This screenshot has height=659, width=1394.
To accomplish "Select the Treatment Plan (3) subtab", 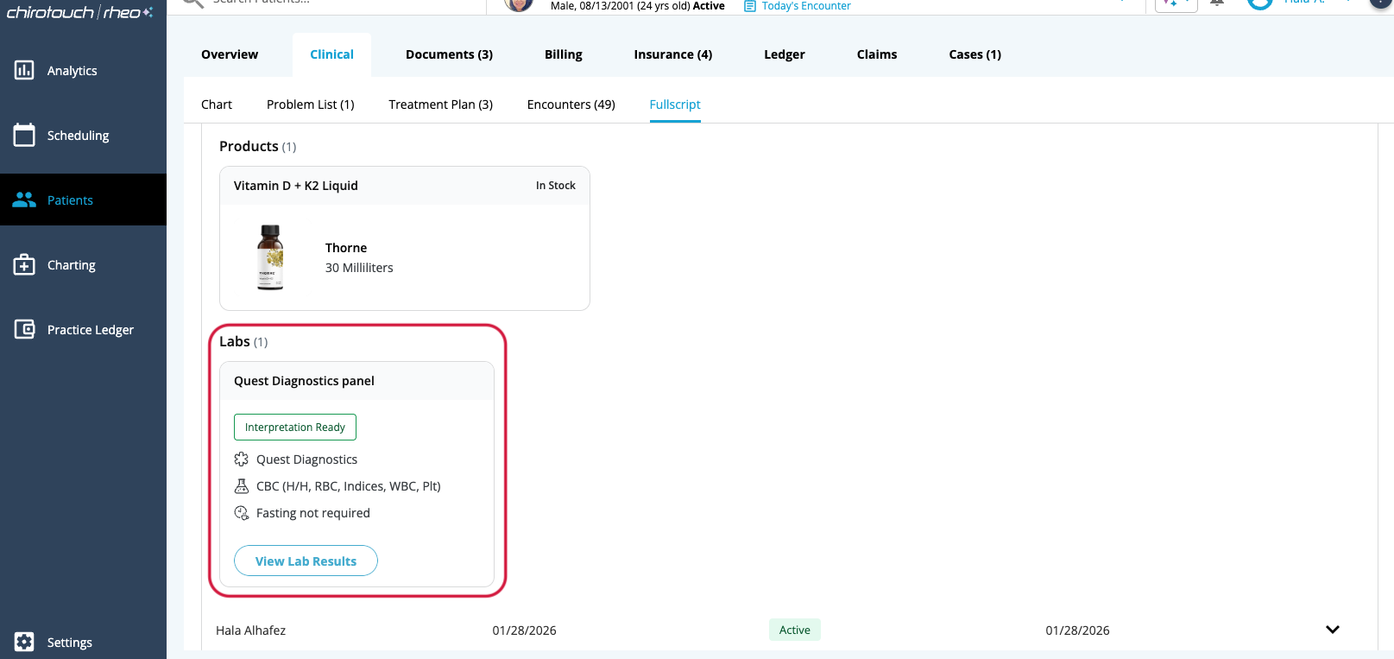I will point(440,105).
